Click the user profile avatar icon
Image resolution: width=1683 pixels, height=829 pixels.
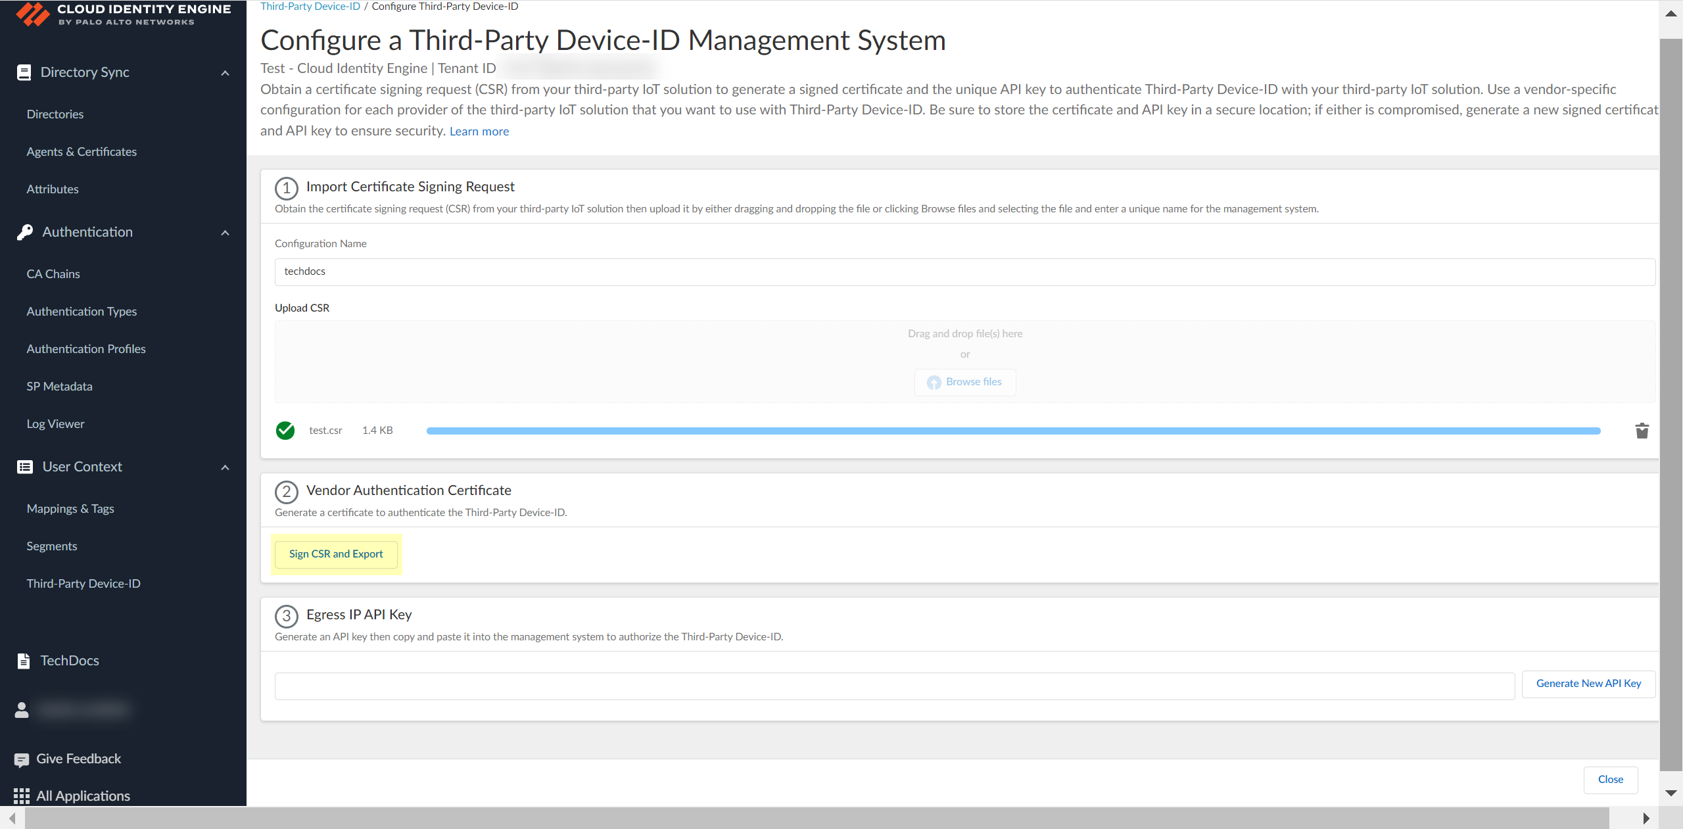point(22,709)
